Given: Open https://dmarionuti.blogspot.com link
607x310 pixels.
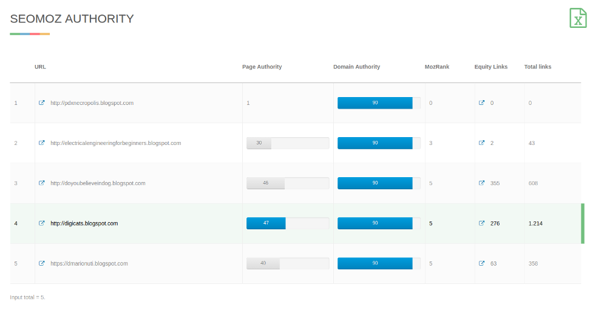Looking at the screenshot, I should [89, 263].
